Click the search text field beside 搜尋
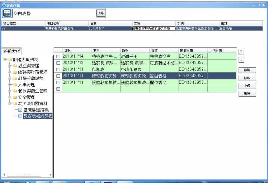The width and height of the screenshot is (268, 183). pyautogui.click(x=54, y=13)
